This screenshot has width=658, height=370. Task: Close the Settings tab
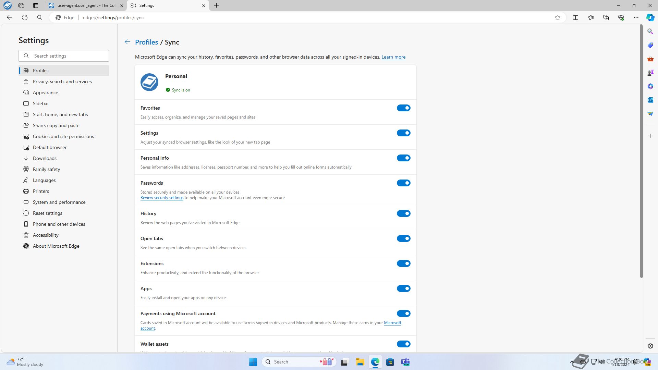[204, 5]
